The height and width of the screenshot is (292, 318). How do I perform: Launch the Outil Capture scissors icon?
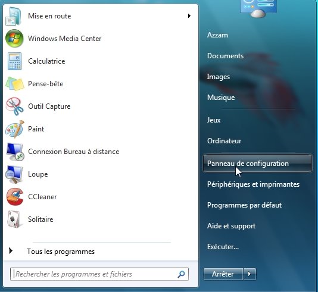(15, 106)
